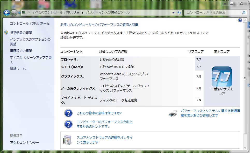This screenshot has height=153, width=250.
Task: Open スコアとソフトウェアの詳細をオンライン link
Action: [105, 140]
